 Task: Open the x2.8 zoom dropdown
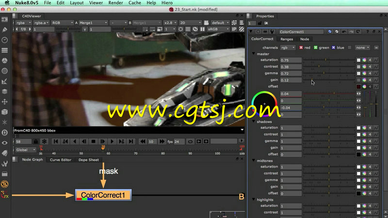(170, 23)
